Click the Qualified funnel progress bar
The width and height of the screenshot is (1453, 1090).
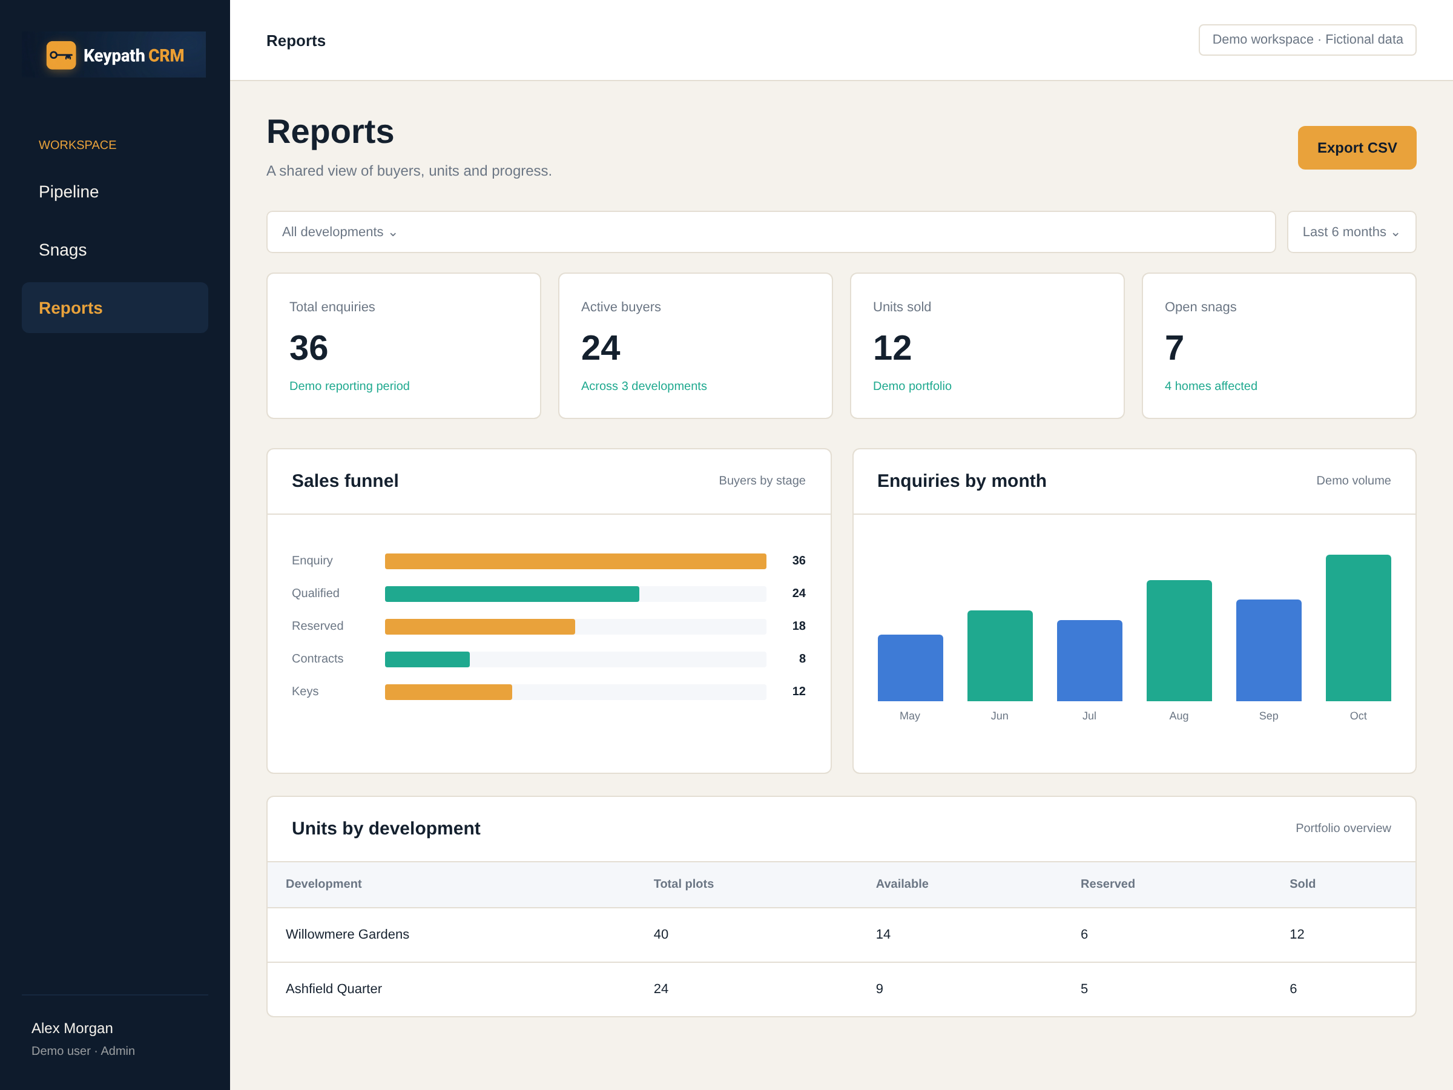pos(575,594)
